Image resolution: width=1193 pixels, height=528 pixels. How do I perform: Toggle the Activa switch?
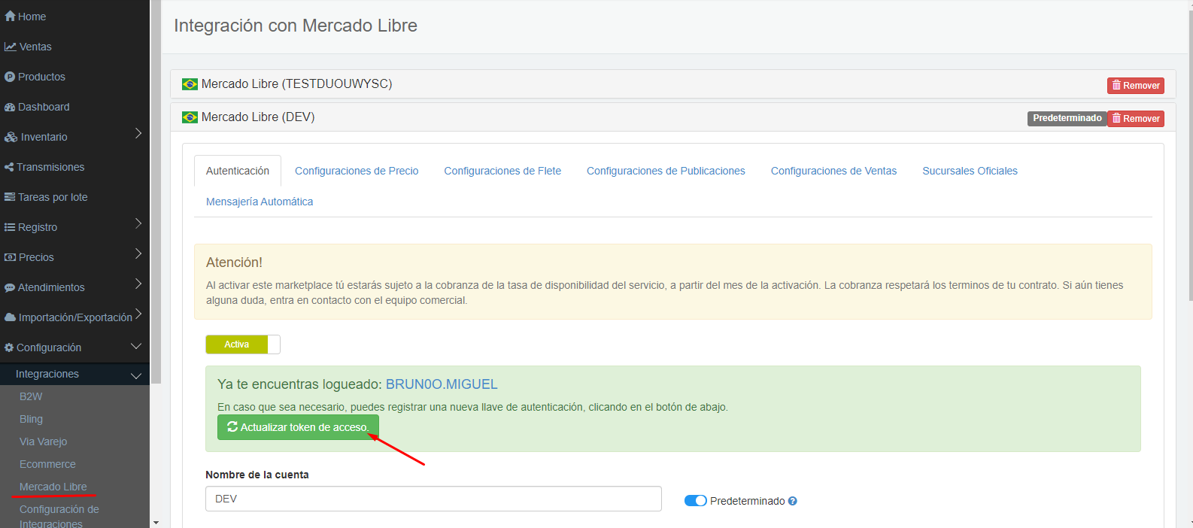243,344
